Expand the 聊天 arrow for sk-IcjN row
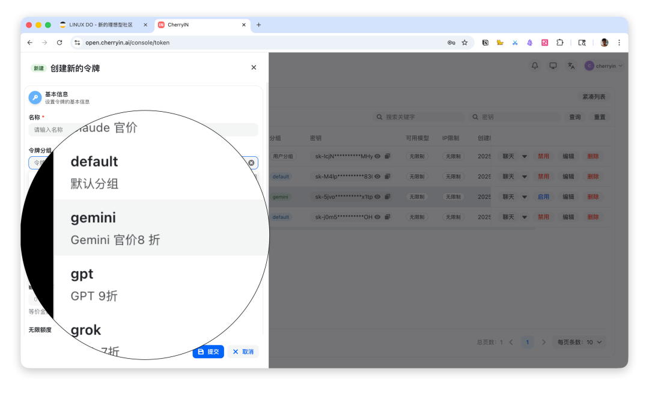 pos(525,156)
